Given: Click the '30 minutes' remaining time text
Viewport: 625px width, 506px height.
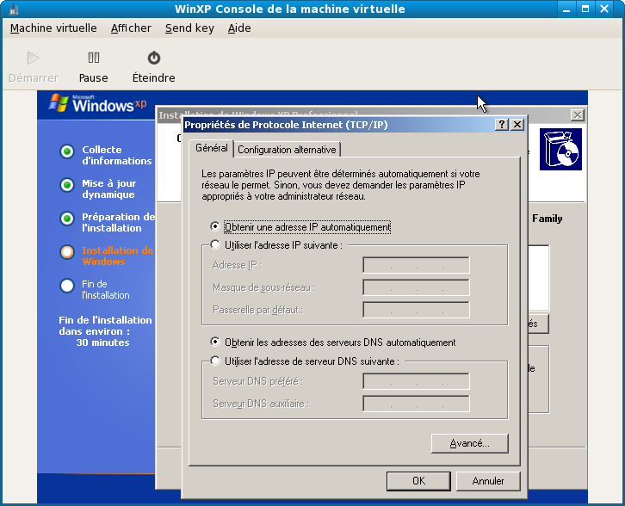Looking at the screenshot, I should tap(102, 342).
